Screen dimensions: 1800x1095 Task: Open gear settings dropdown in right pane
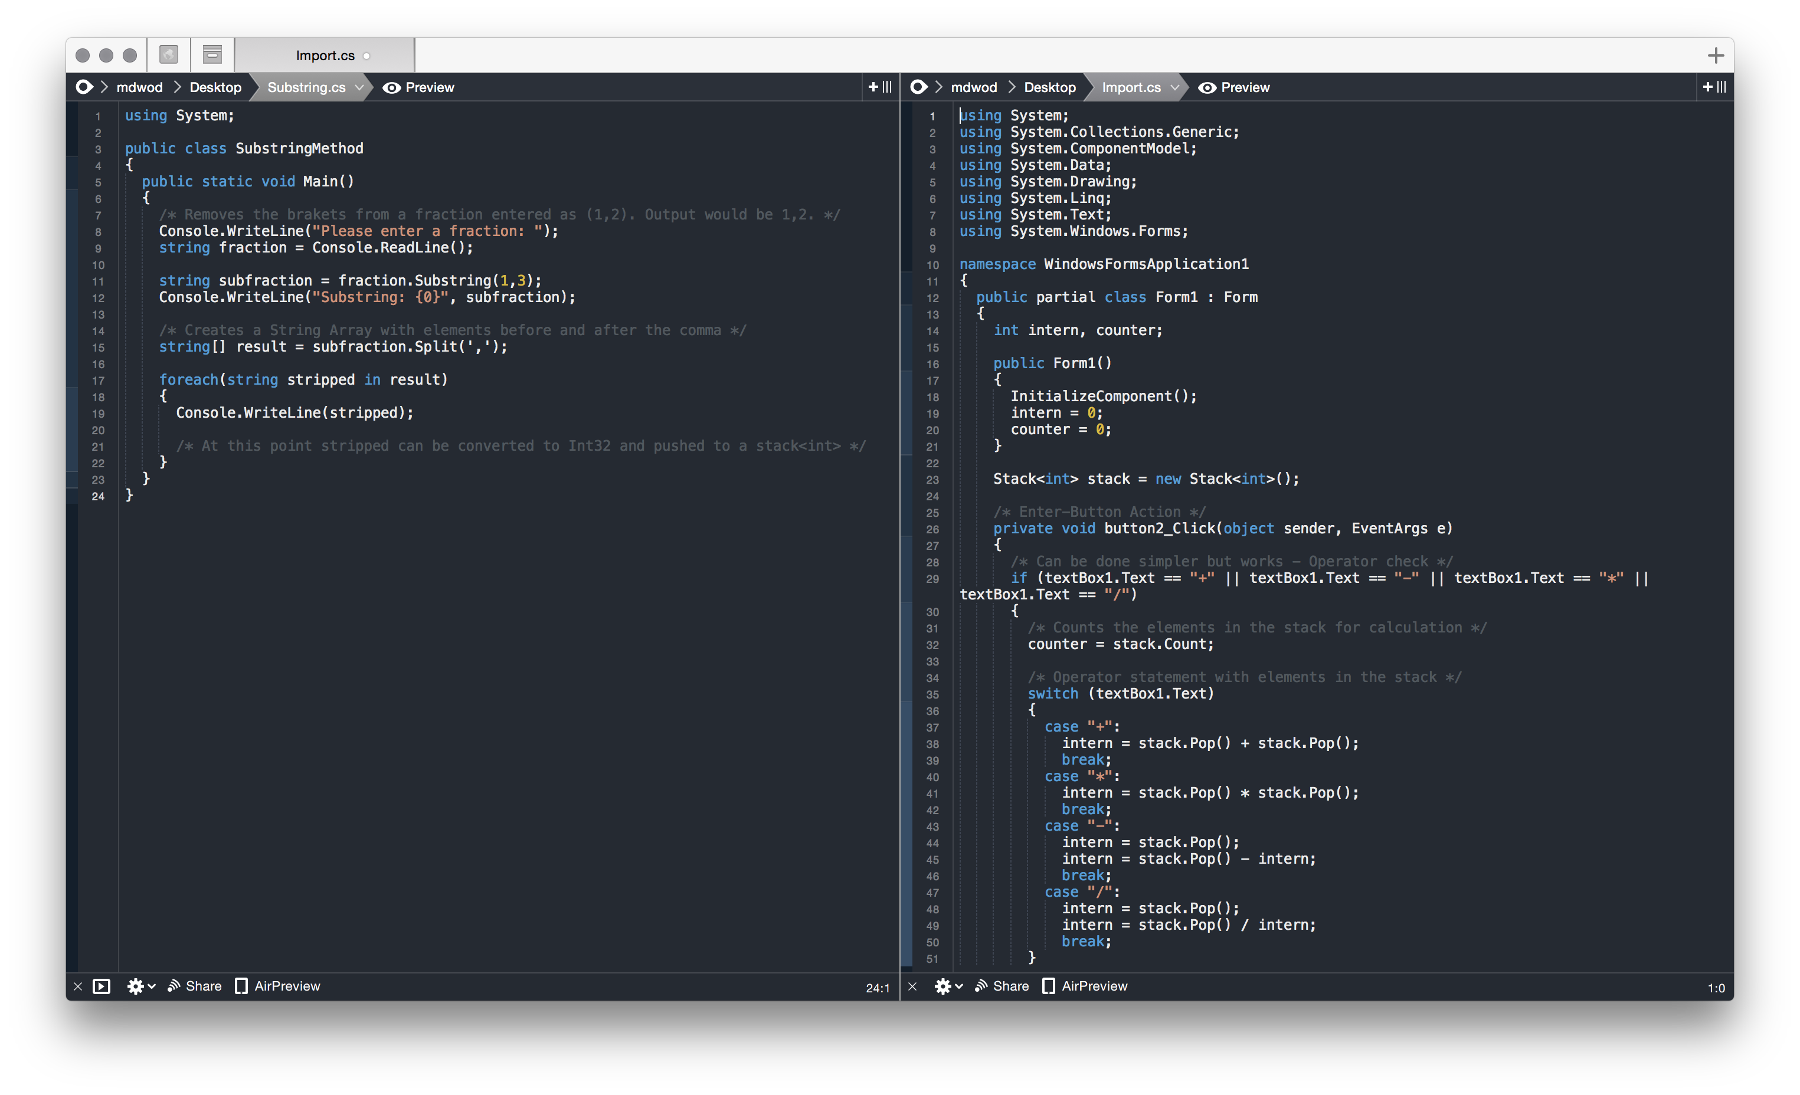click(x=947, y=986)
